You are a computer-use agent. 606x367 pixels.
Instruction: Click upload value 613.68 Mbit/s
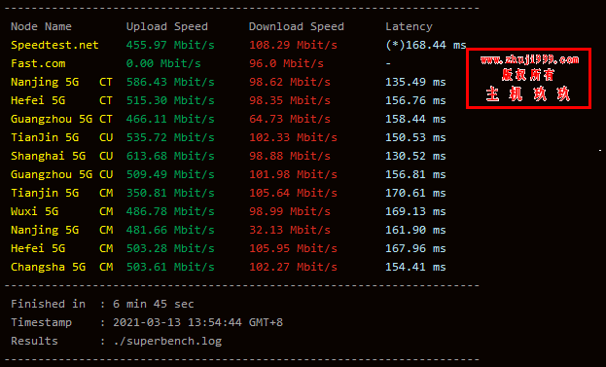170,156
